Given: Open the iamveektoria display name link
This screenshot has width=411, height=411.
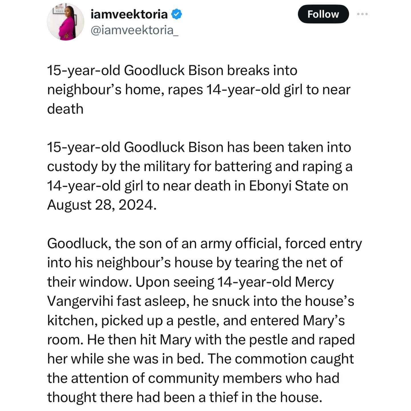Looking at the screenshot, I should point(129,14).
